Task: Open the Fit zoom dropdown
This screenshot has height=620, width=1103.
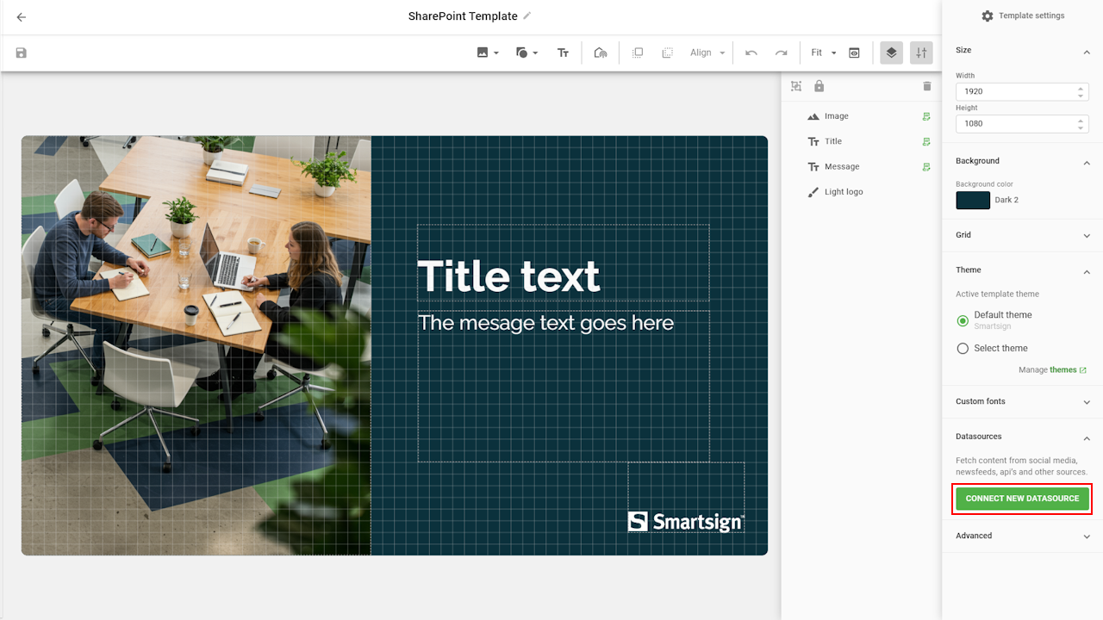Action: pyautogui.click(x=823, y=53)
